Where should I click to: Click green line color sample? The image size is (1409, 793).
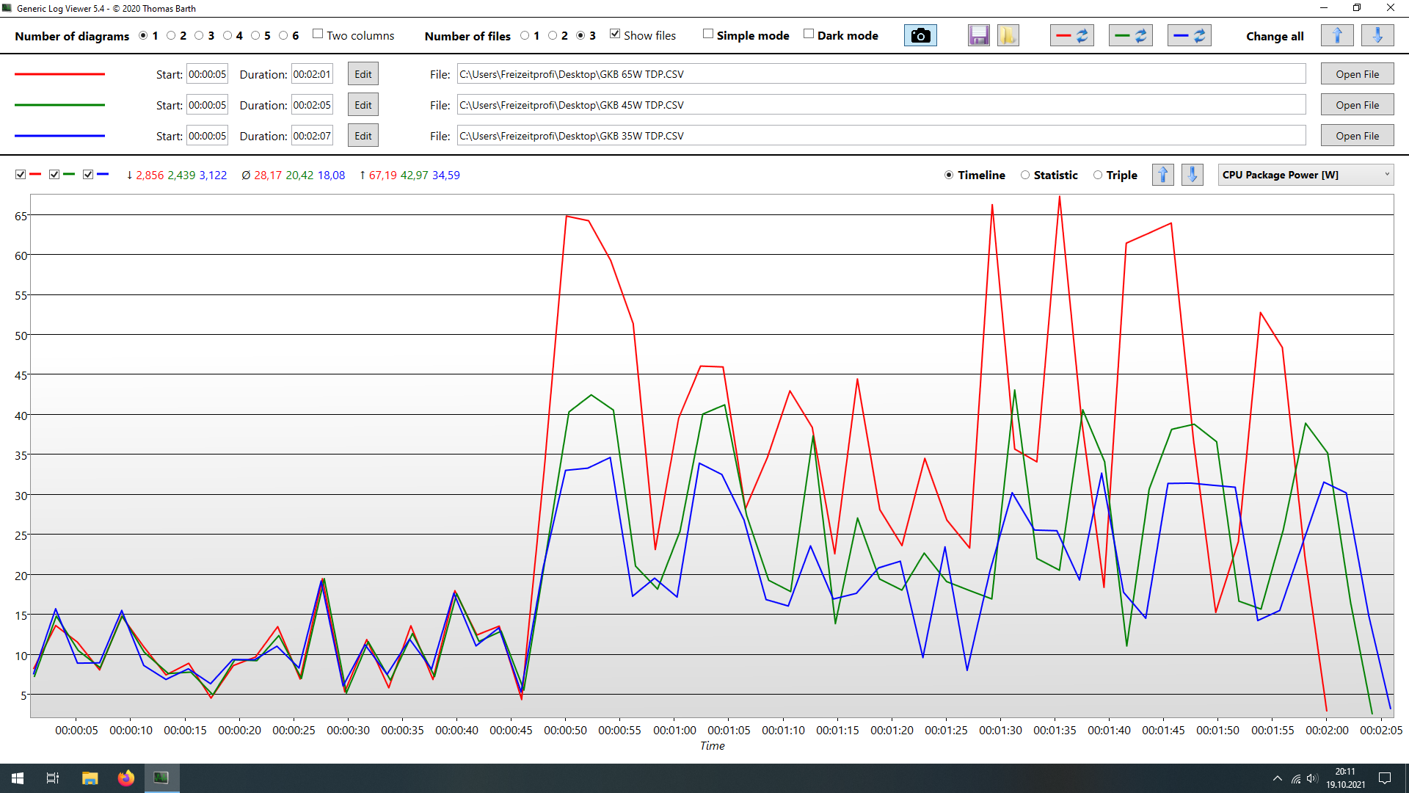(59, 105)
